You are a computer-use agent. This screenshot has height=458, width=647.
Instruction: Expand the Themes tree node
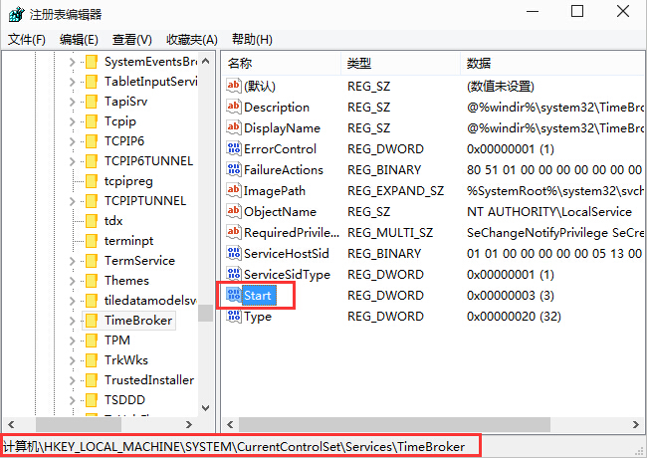tap(73, 281)
